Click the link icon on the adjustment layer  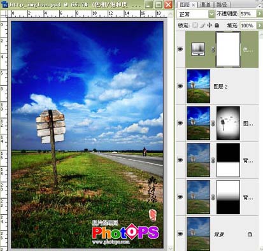coord(213,49)
